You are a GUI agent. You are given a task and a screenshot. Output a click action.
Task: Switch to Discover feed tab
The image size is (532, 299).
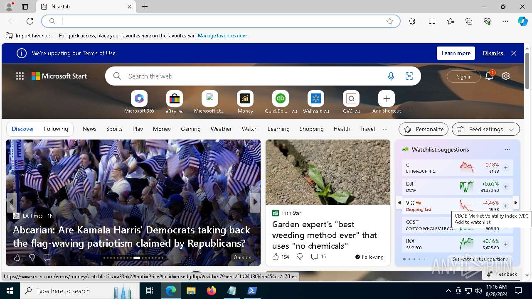coord(23,129)
